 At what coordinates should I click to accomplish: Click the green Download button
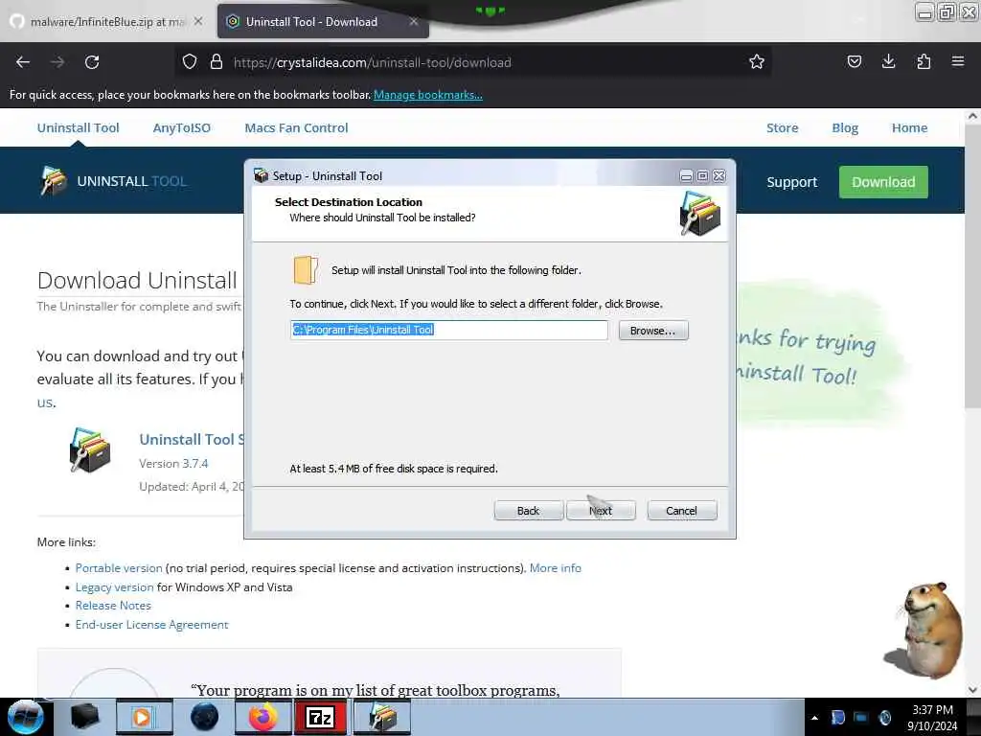pyautogui.click(x=882, y=182)
